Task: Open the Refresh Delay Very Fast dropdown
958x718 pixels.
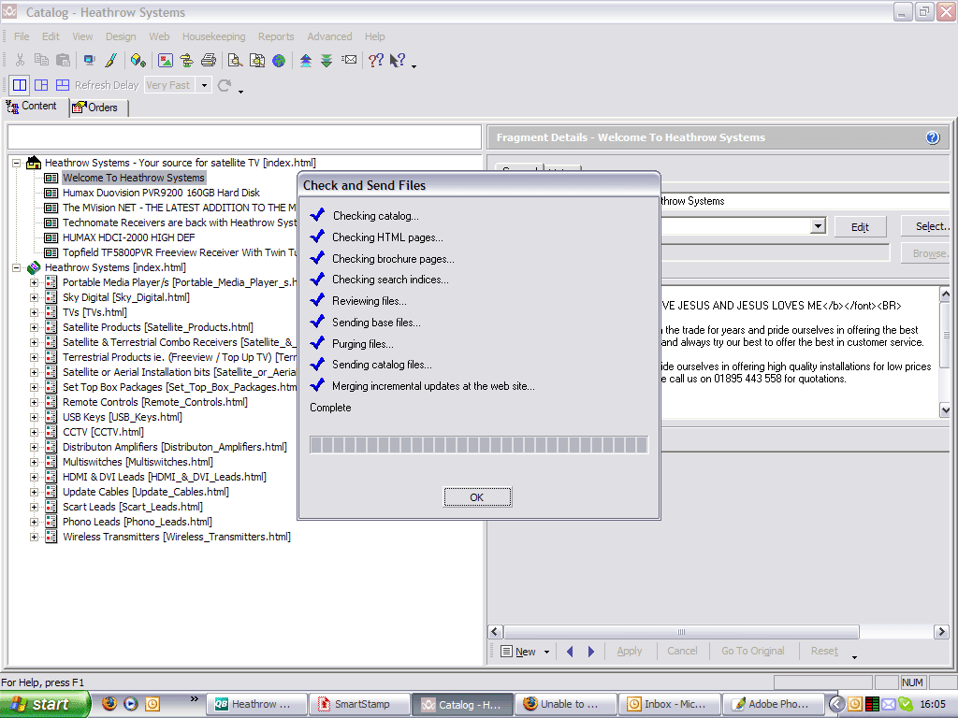Action: 204,85
